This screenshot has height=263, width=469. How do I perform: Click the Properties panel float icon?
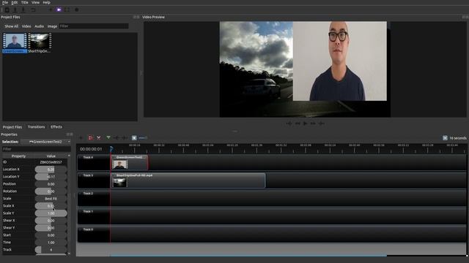(x=68, y=134)
